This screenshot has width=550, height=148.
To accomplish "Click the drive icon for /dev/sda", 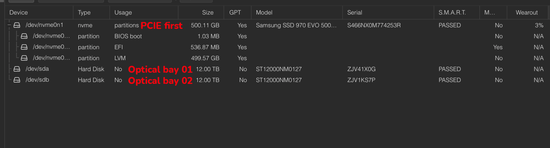I will tap(17, 69).
